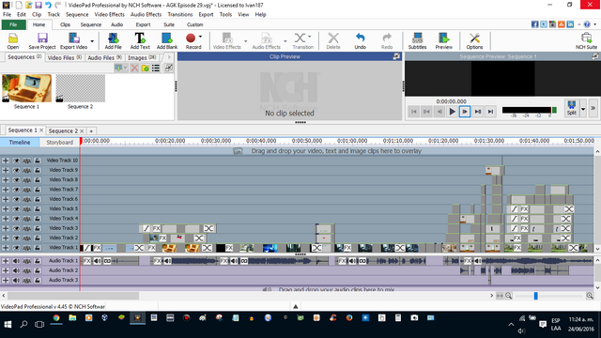This screenshot has width=601, height=338.
Task: Show more bin tabs with arrow
Action: click(169, 57)
